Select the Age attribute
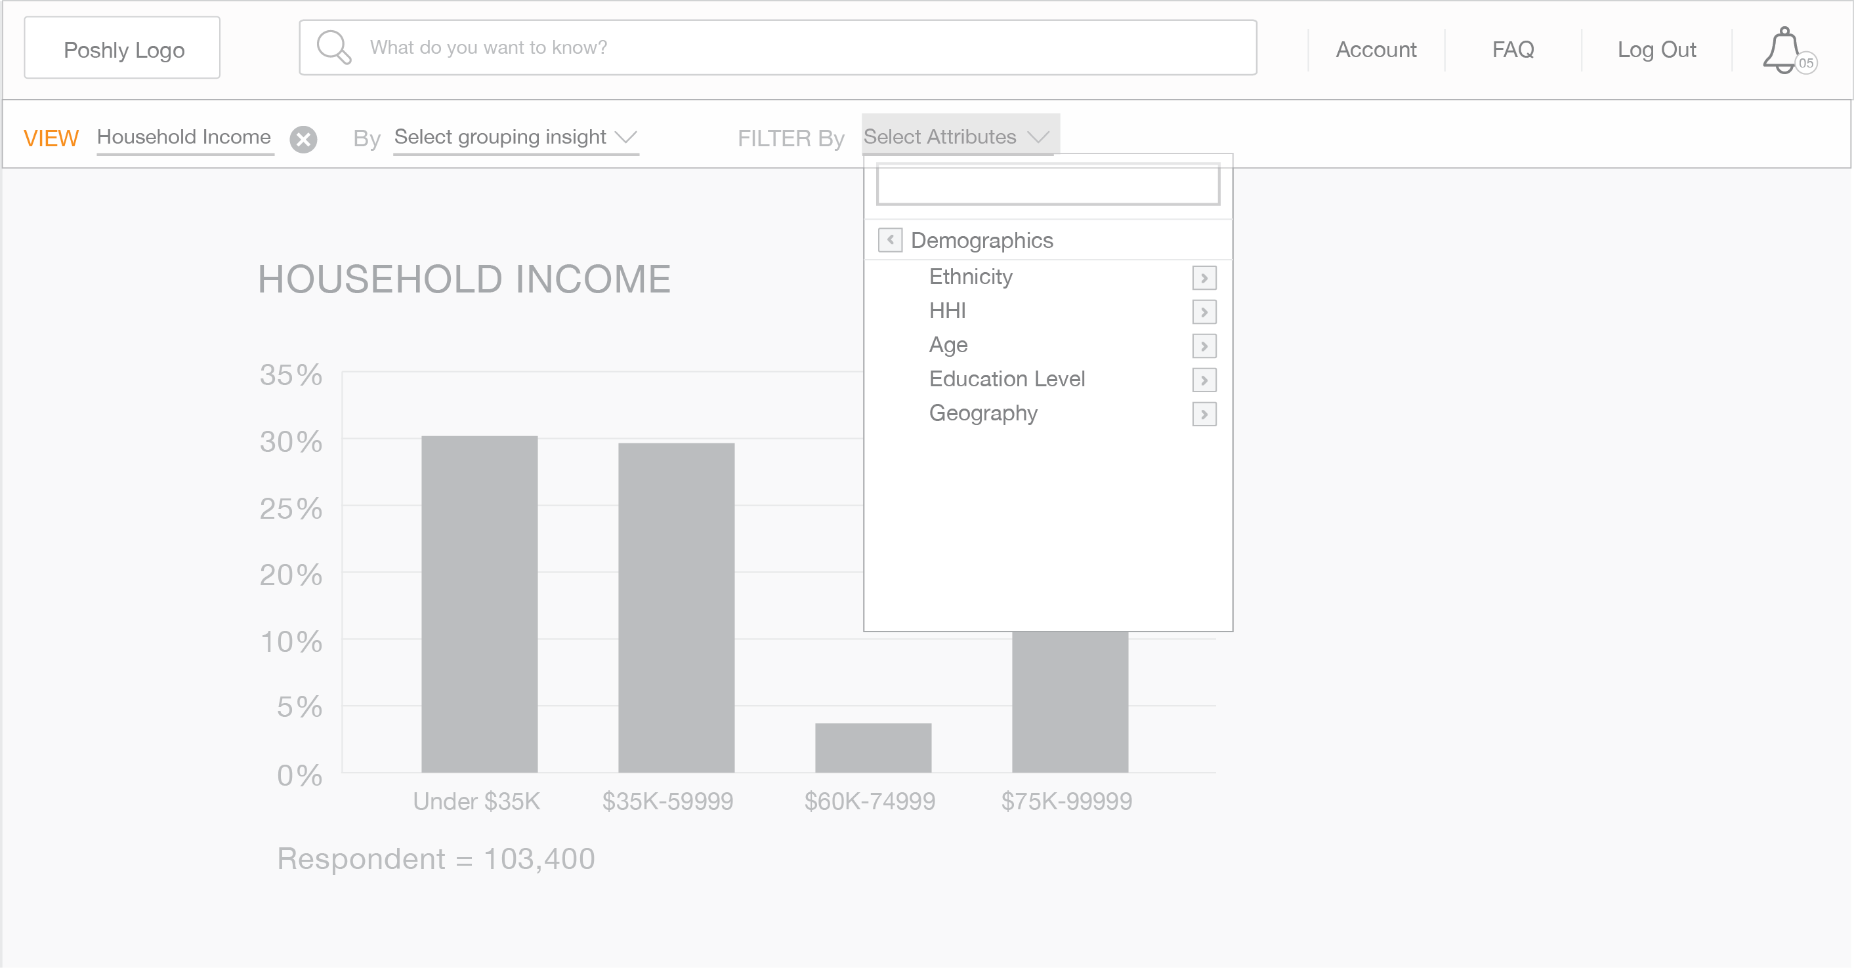Screen dimensions: 1854x968 tap(948, 345)
